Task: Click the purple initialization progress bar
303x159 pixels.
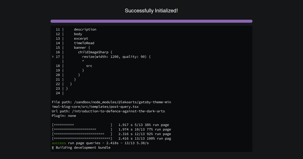Action: pyautogui.click(x=151, y=21)
